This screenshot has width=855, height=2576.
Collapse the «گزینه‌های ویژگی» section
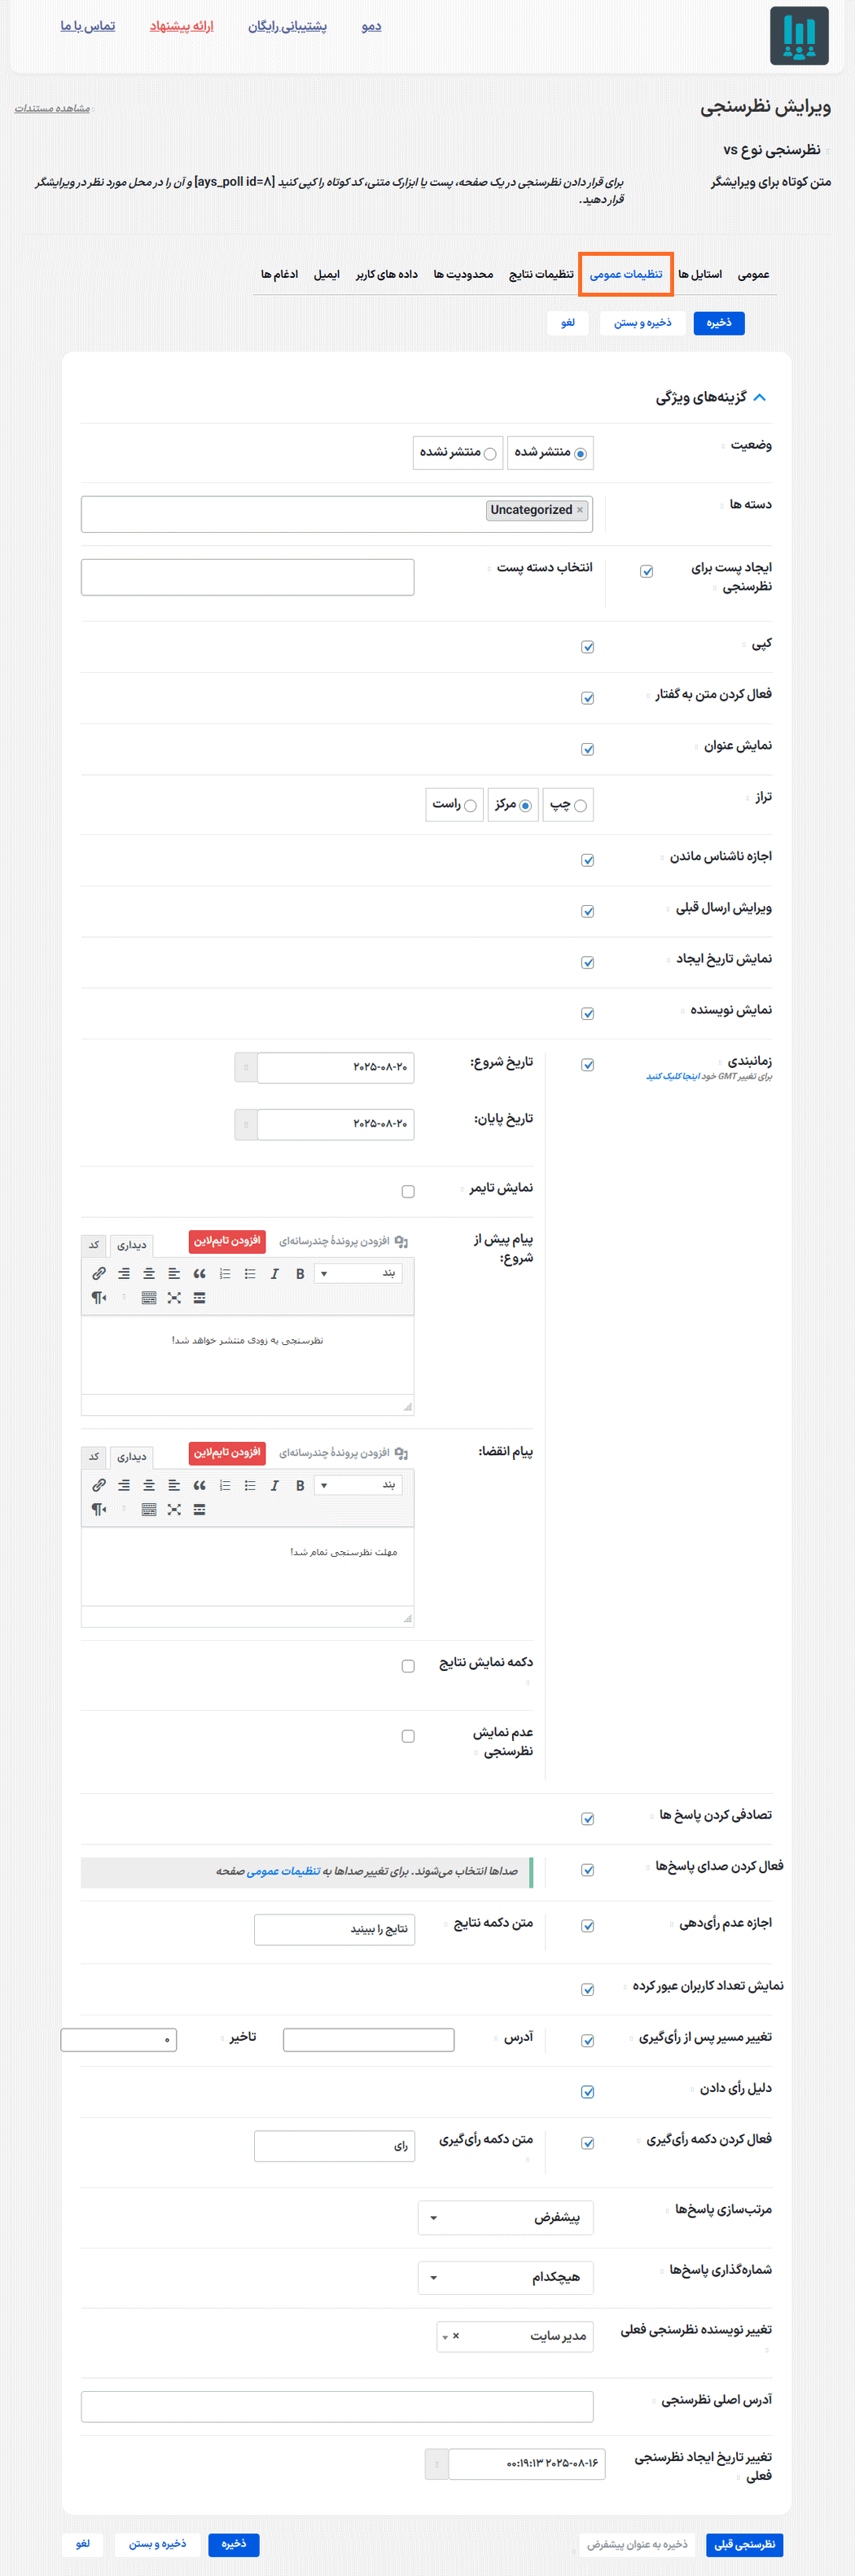[760, 397]
